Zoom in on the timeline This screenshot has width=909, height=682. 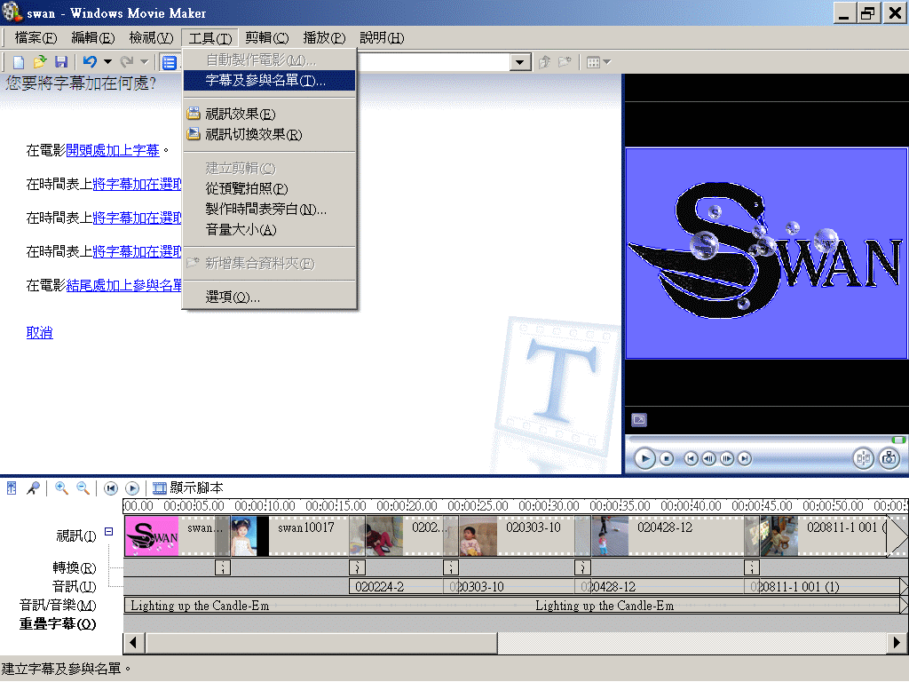pyautogui.click(x=60, y=488)
